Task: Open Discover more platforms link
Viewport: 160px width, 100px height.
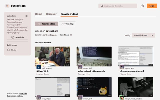Action: click(15, 96)
